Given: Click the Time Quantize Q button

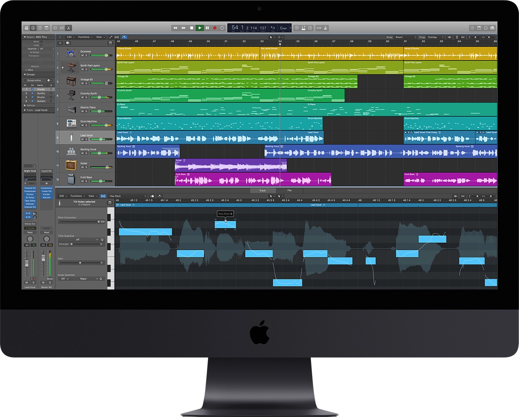Looking at the screenshot, I should coord(102,240).
